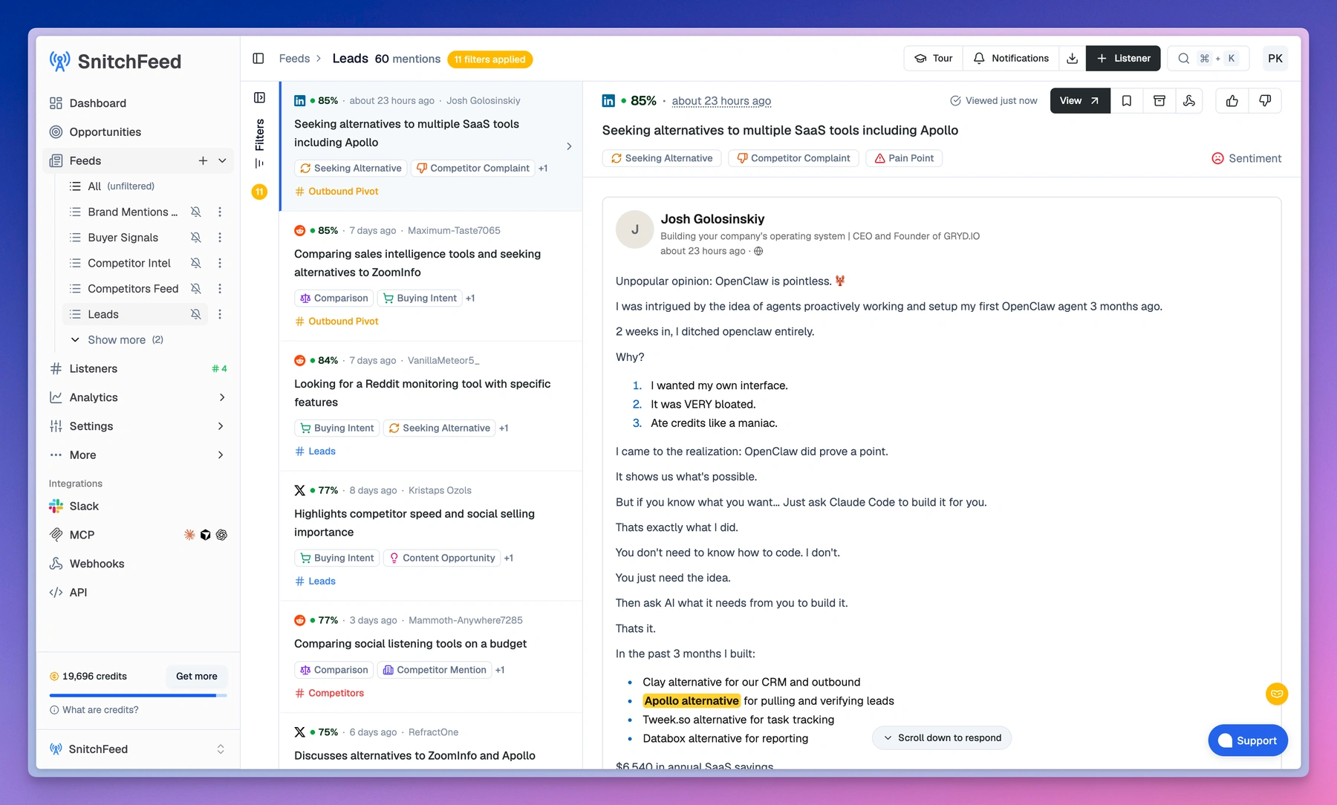Click Scroll down to respond button
The height and width of the screenshot is (805, 1337).
(942, 738)
